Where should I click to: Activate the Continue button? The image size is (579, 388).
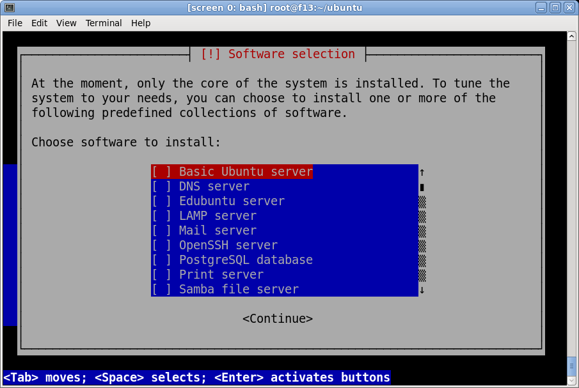click(278, 319)
